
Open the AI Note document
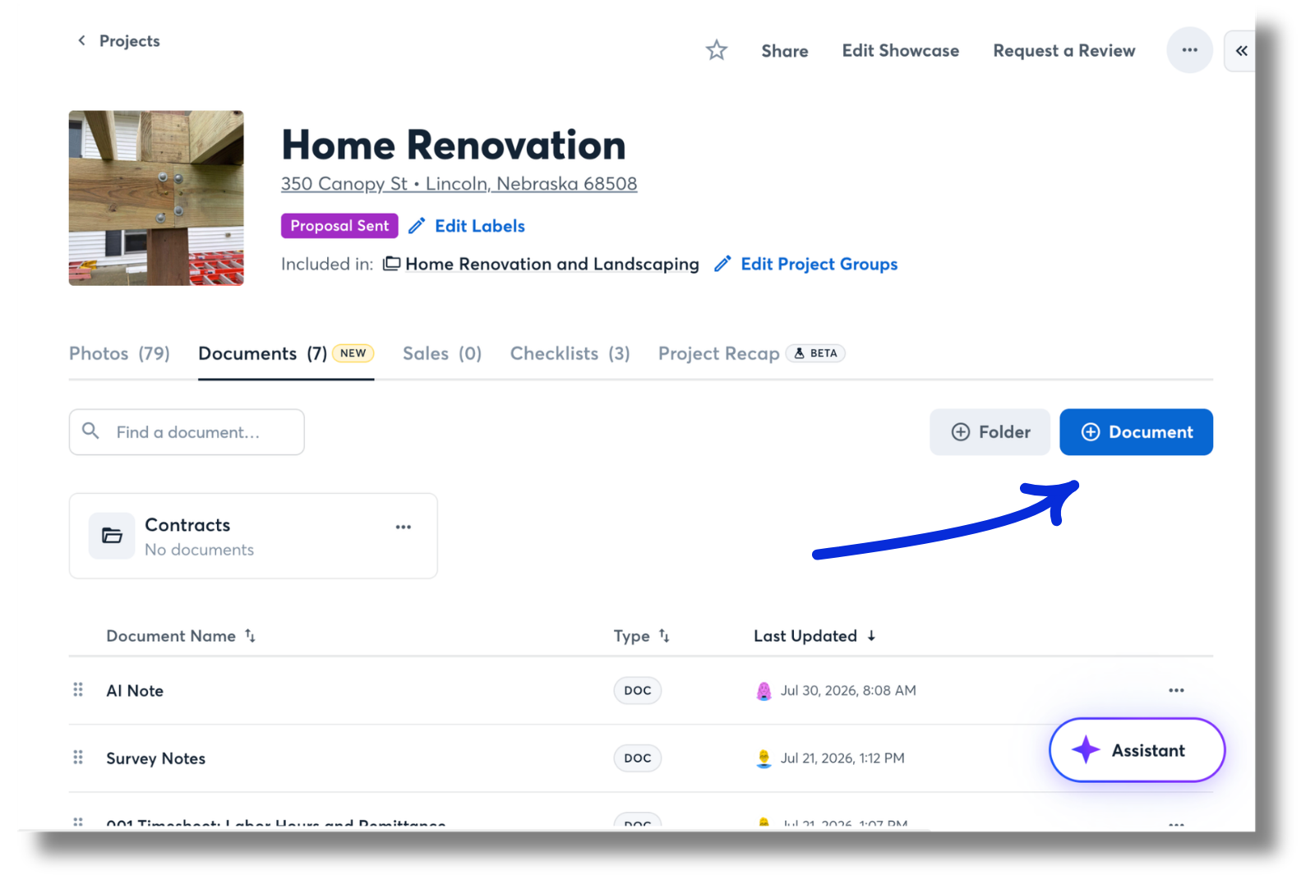[x=135, y=691]
